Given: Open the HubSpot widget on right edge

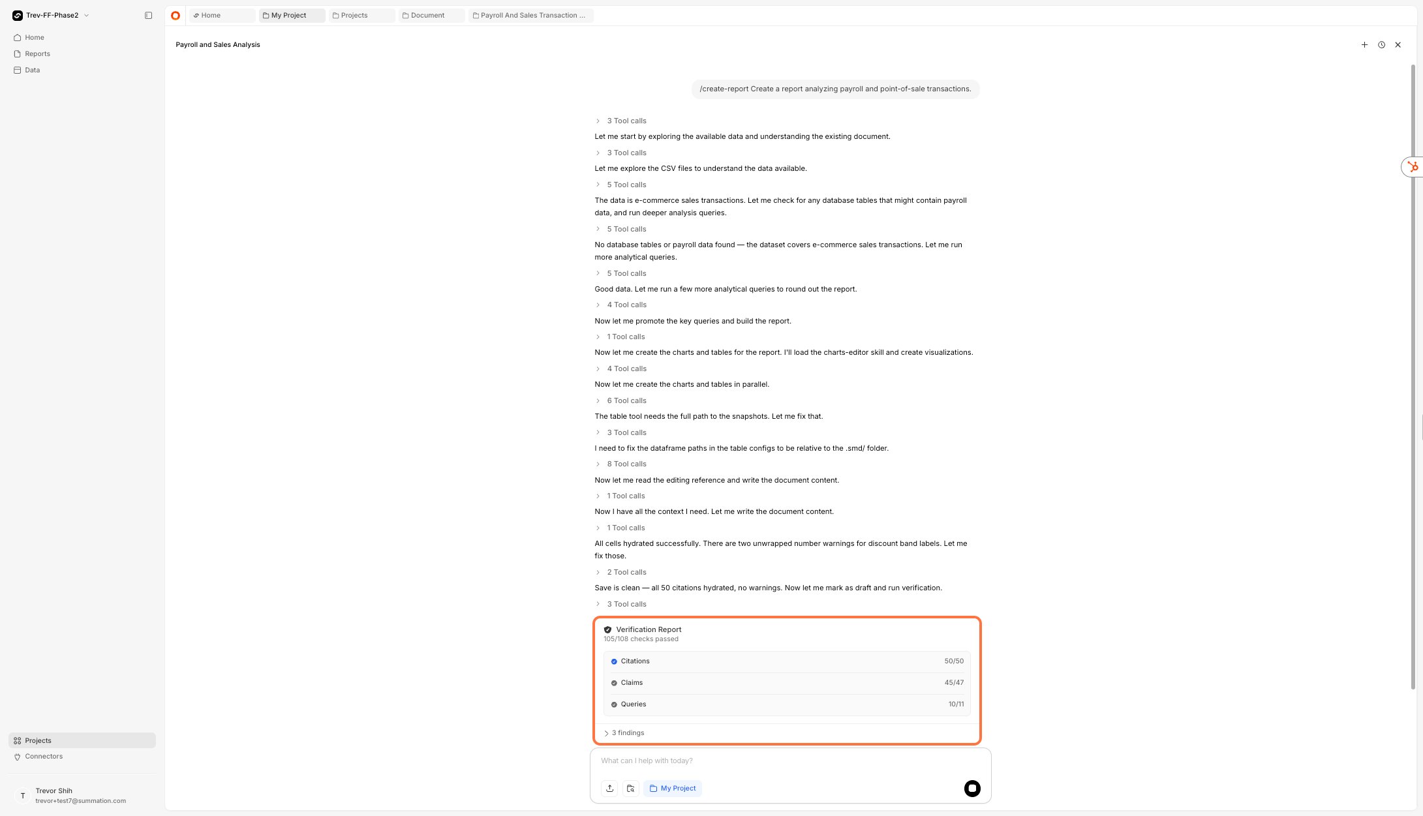Looking at the screenshot, I should pos(1413,167).
